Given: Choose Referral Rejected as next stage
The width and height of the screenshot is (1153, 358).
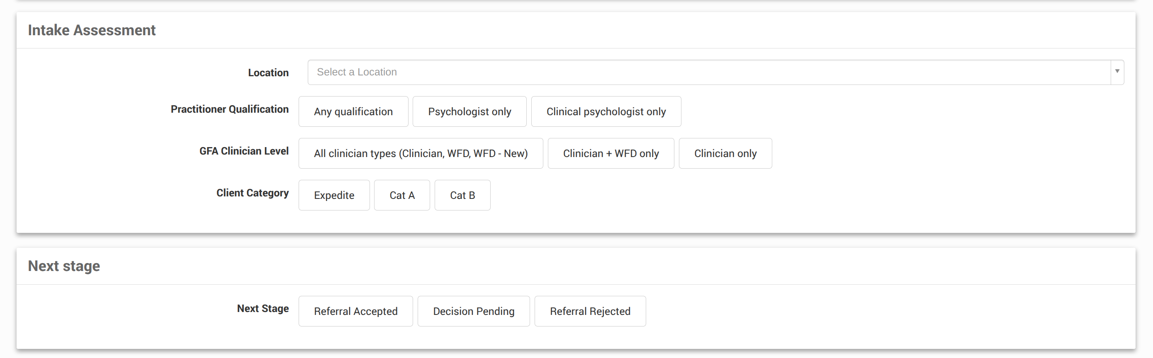Looking at the screenshot, I should coord(590,311).
